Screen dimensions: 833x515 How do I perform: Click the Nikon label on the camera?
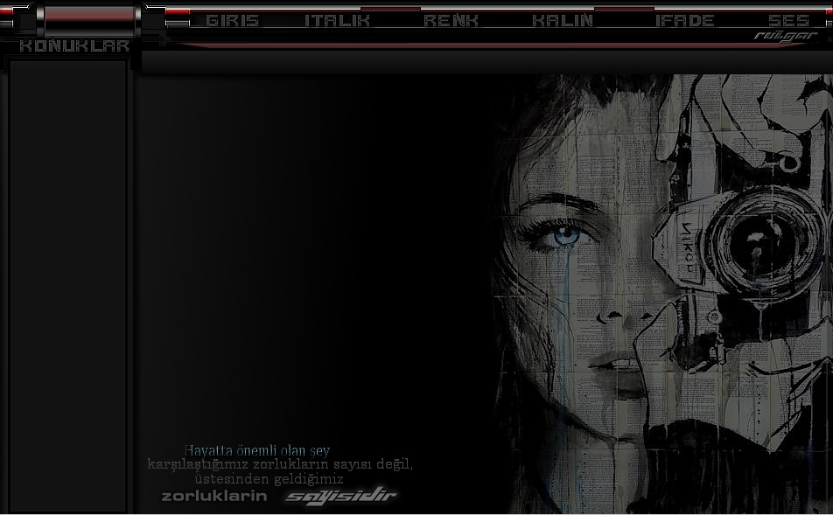[x=686, y=244]
